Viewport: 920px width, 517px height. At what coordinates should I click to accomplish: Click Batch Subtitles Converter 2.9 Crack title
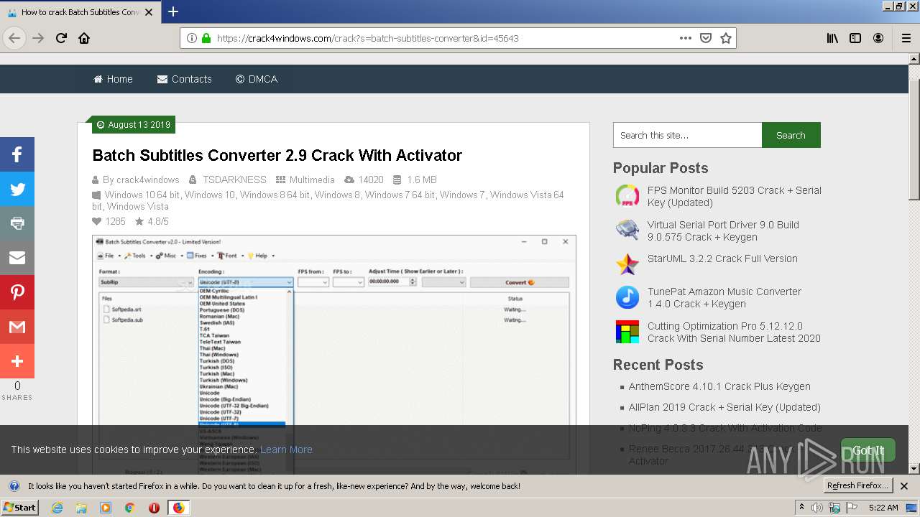pos(277,155)
